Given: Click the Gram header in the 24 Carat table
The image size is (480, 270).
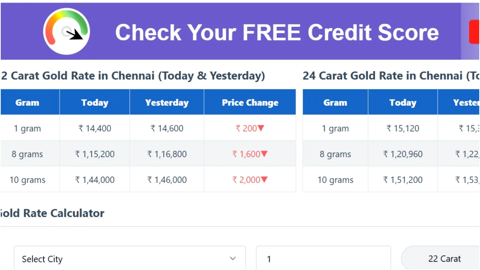Looking at the screenshot, I should [335, 102].
